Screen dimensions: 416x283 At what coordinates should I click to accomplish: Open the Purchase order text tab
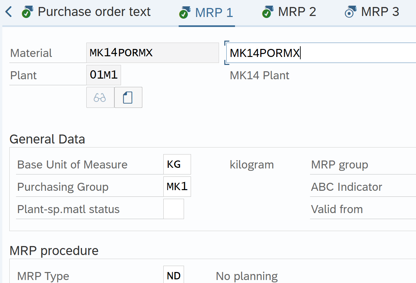[94, 12]
